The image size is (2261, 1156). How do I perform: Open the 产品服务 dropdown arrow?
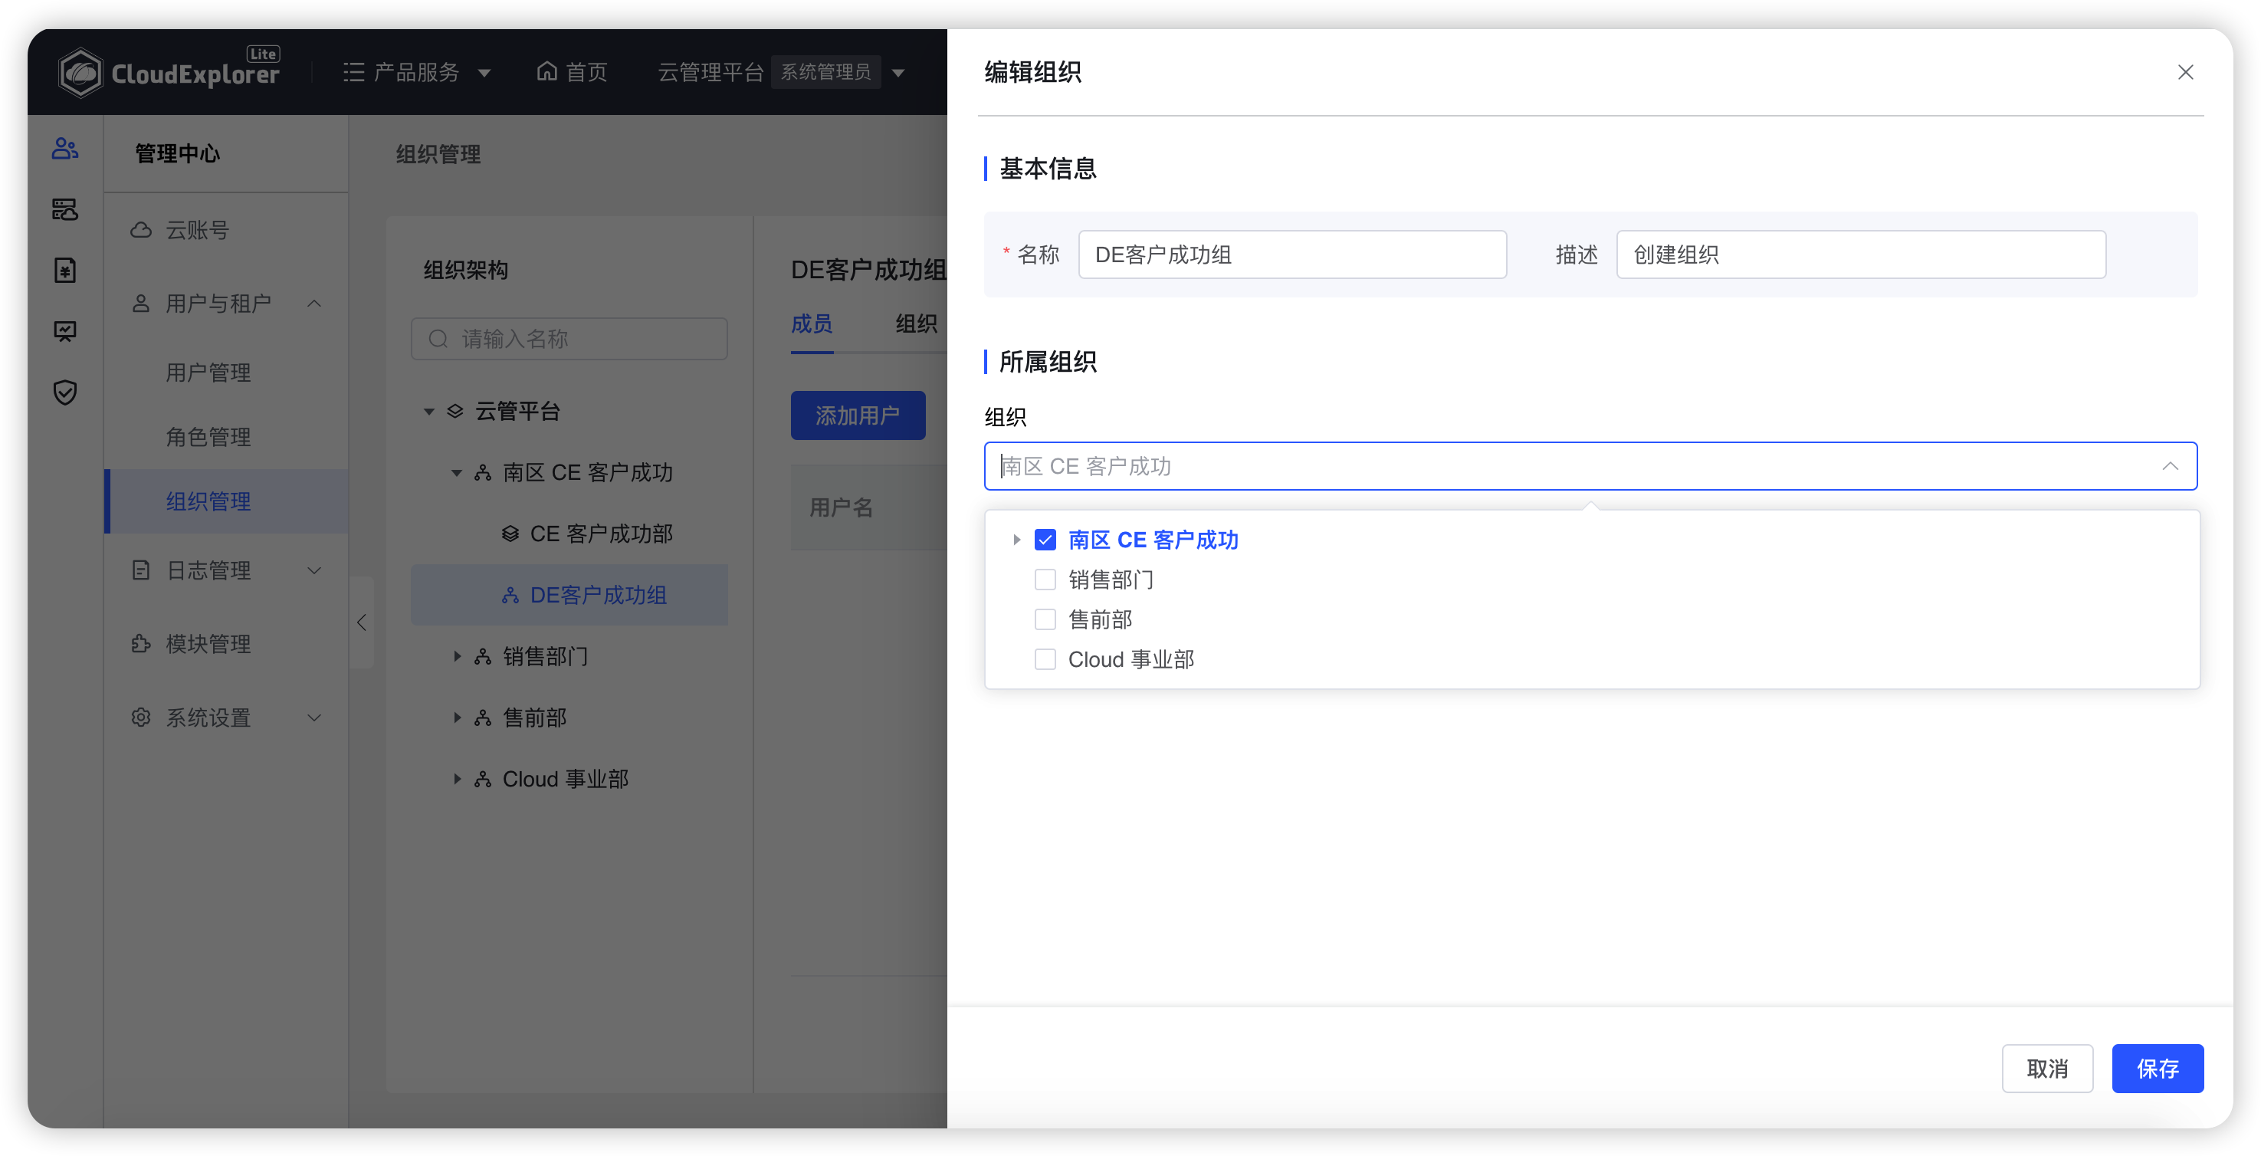click(484, 73)
